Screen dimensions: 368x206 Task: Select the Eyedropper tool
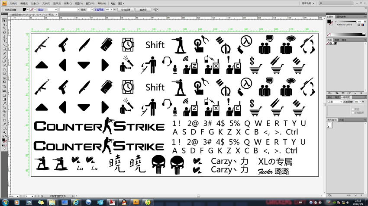4,103
